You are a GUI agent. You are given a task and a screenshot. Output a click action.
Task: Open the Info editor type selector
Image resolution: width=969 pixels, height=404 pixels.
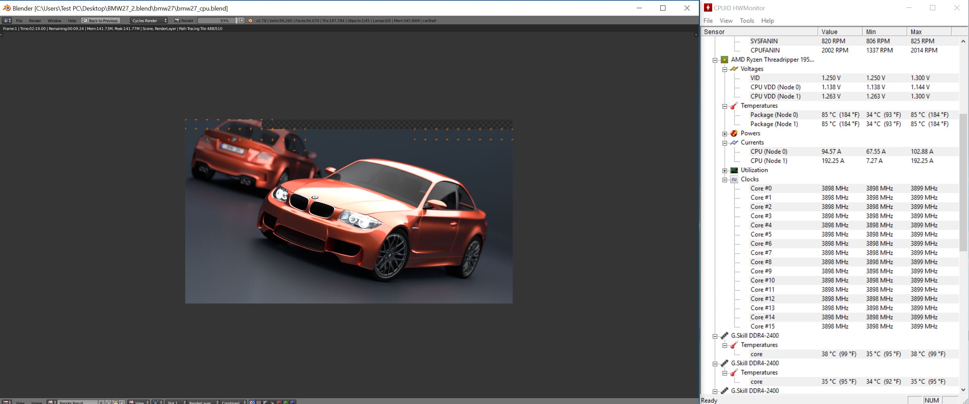(x=7, y=21)
